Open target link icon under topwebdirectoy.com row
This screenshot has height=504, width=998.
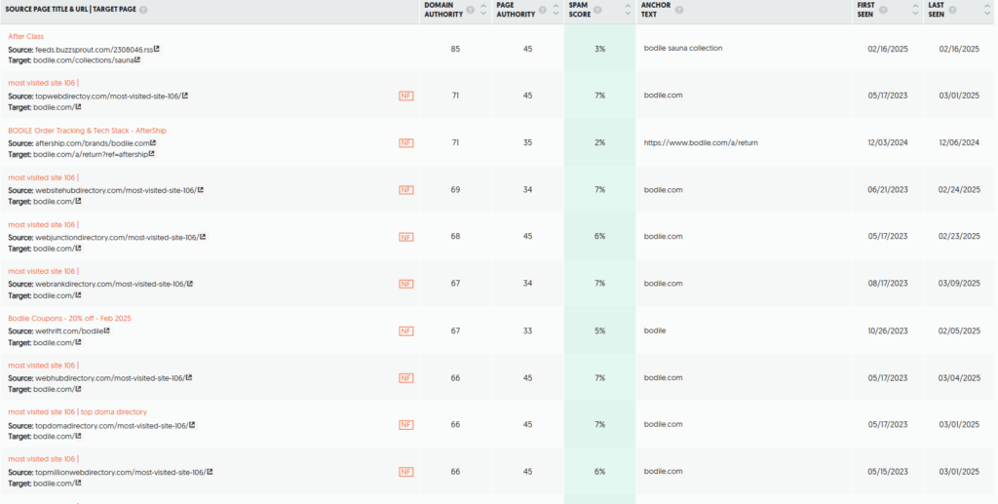click(x=78, y=107)
